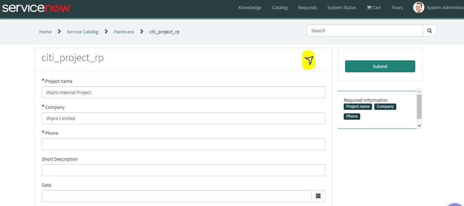464x206 pixels.
Task: Click into the Phone field
Action: [x=183, y=144]
